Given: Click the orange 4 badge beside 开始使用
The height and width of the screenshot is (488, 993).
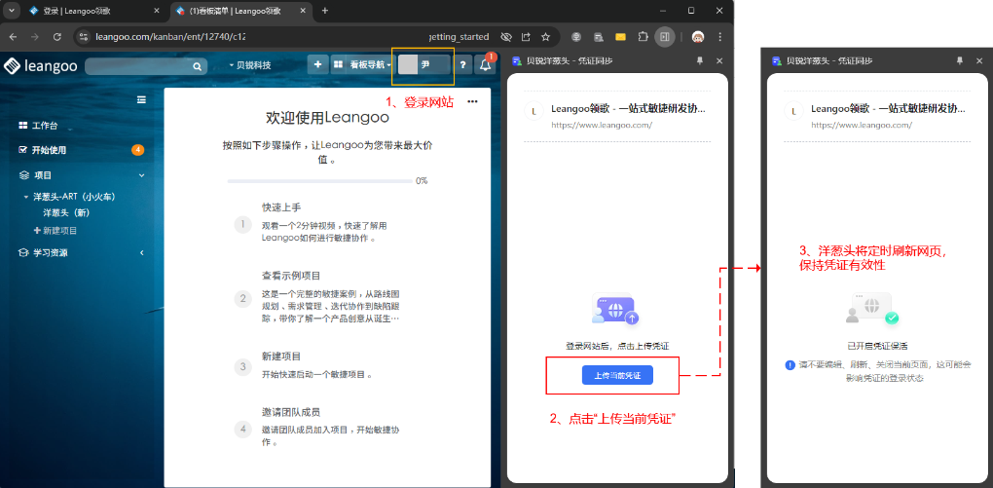Looking at the screenshot, I should (137, 150).
